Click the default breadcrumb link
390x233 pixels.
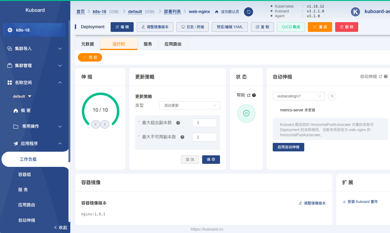[135, 12]
